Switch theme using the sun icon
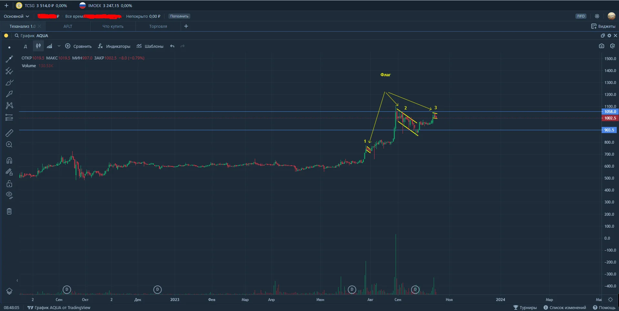The width and height of the screenshot is (619, 311). tap(597, 16)
